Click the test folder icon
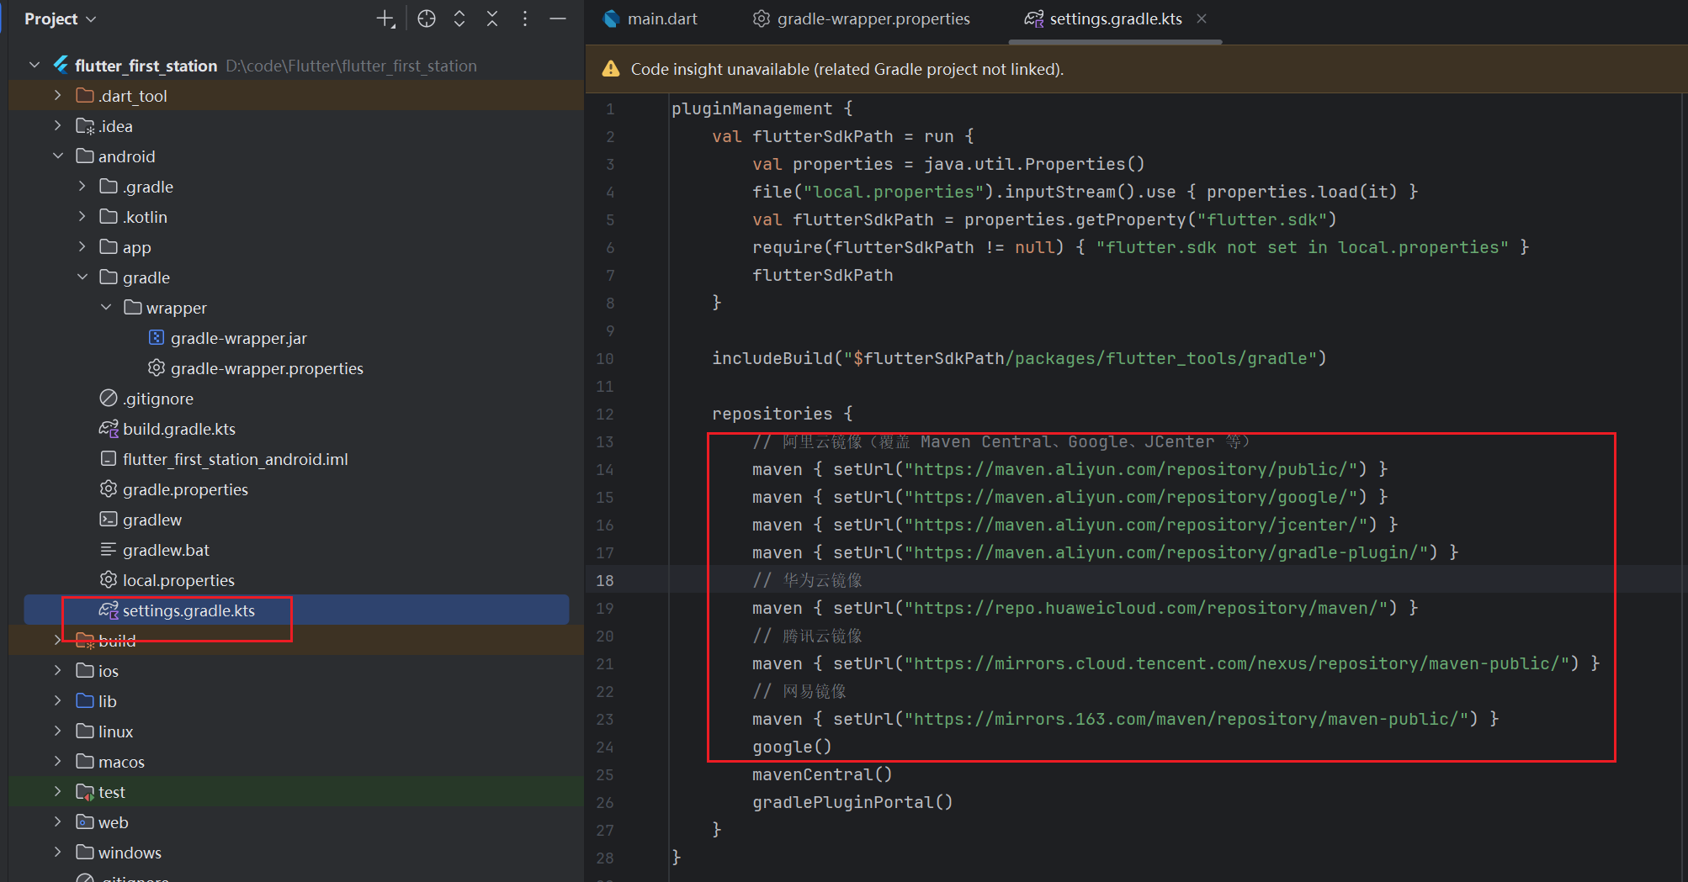The image size is (1688, 882). 85,791
